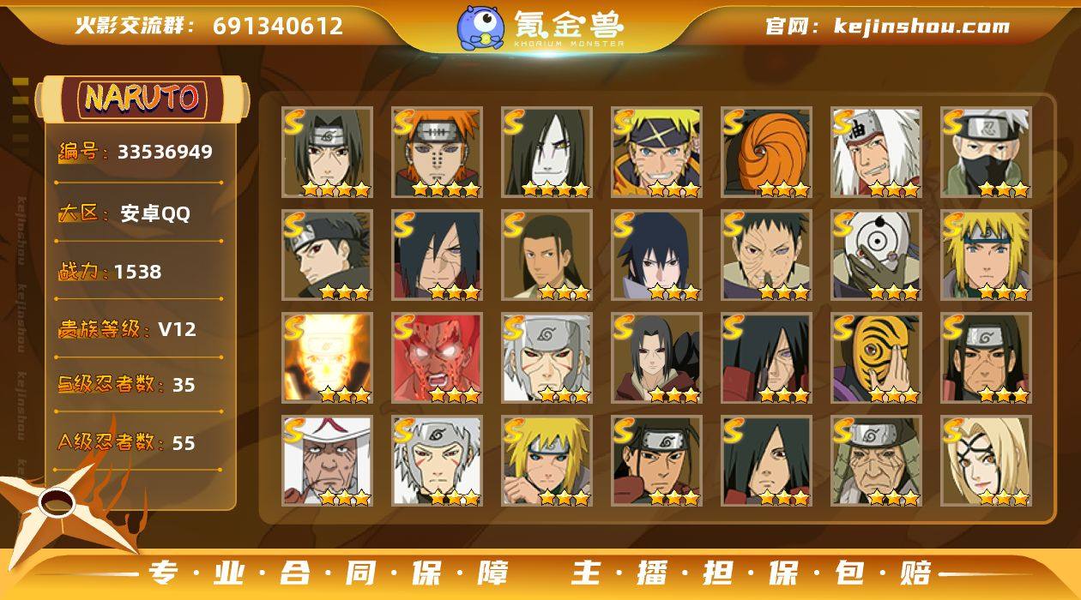This screenshot has height=600, width=1081.
Task: Select the Pain ninja portrait with orange hair
Action: click(438, 153)
